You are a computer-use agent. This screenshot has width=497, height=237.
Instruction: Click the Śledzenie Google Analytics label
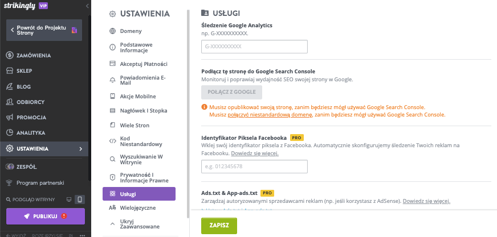237,26
